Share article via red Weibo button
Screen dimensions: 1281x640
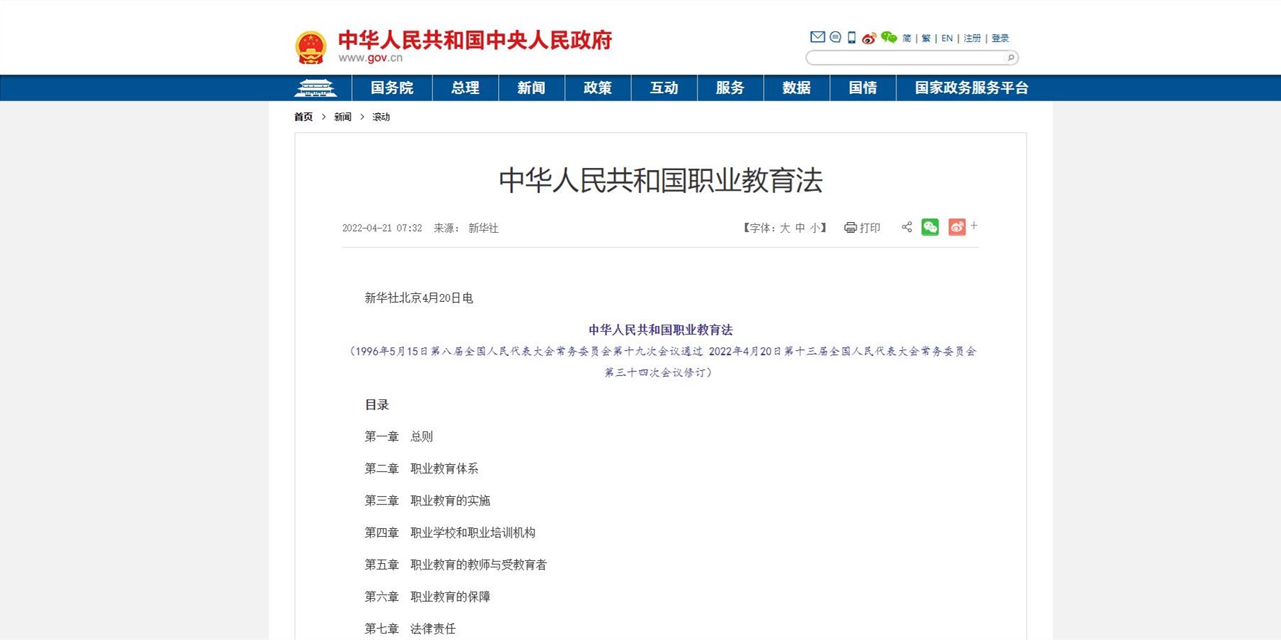click(956, 227)
